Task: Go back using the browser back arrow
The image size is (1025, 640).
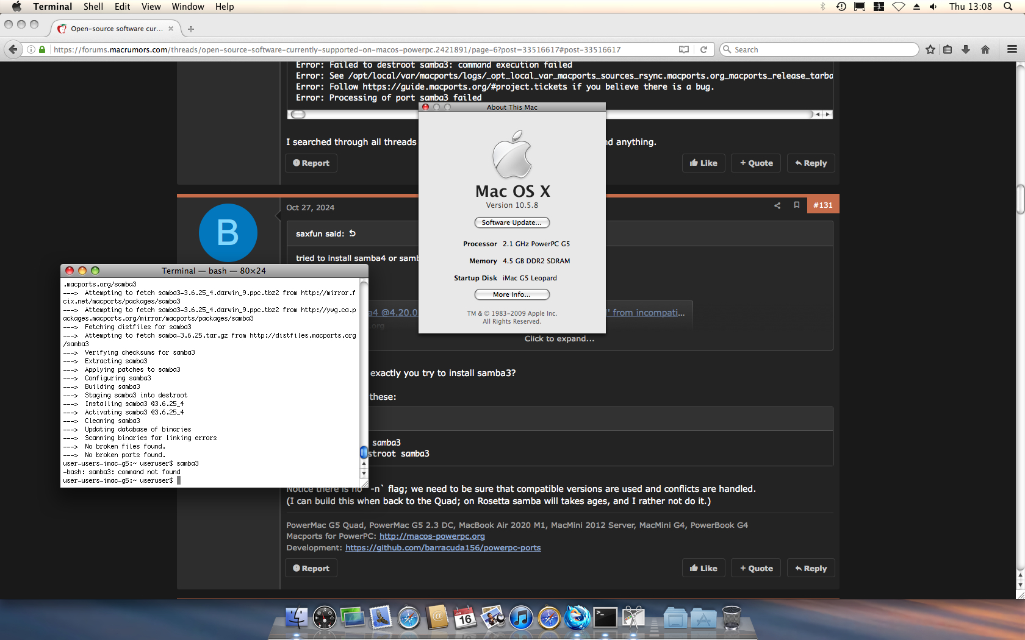Action: click(x=13, y=49)
